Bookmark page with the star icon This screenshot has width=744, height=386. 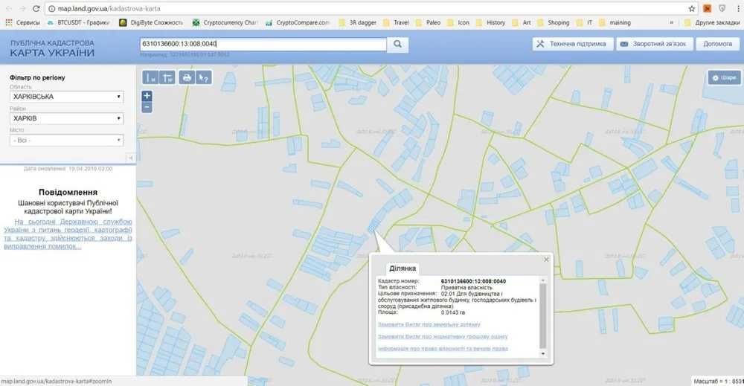point(692,8)
